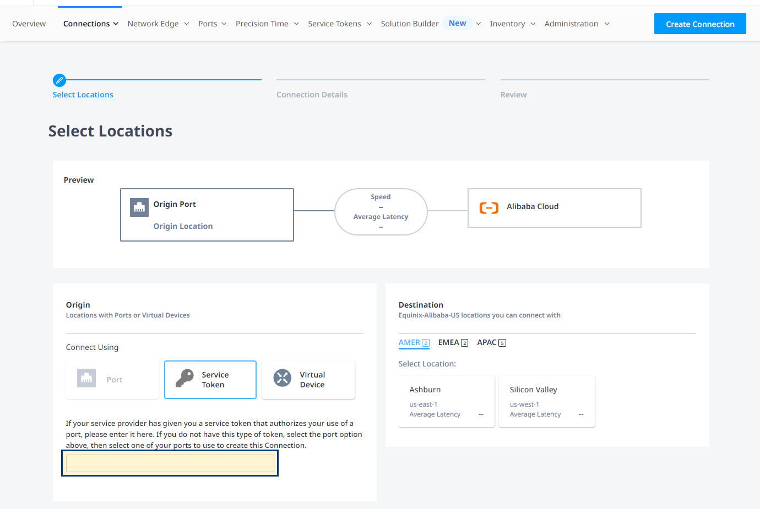760x509 pixels.
Task: Click the Speed and Average Latency oval
Action: coord(381,212)
